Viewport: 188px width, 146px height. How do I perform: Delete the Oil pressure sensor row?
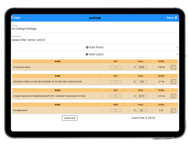click(x=173, y=67)
